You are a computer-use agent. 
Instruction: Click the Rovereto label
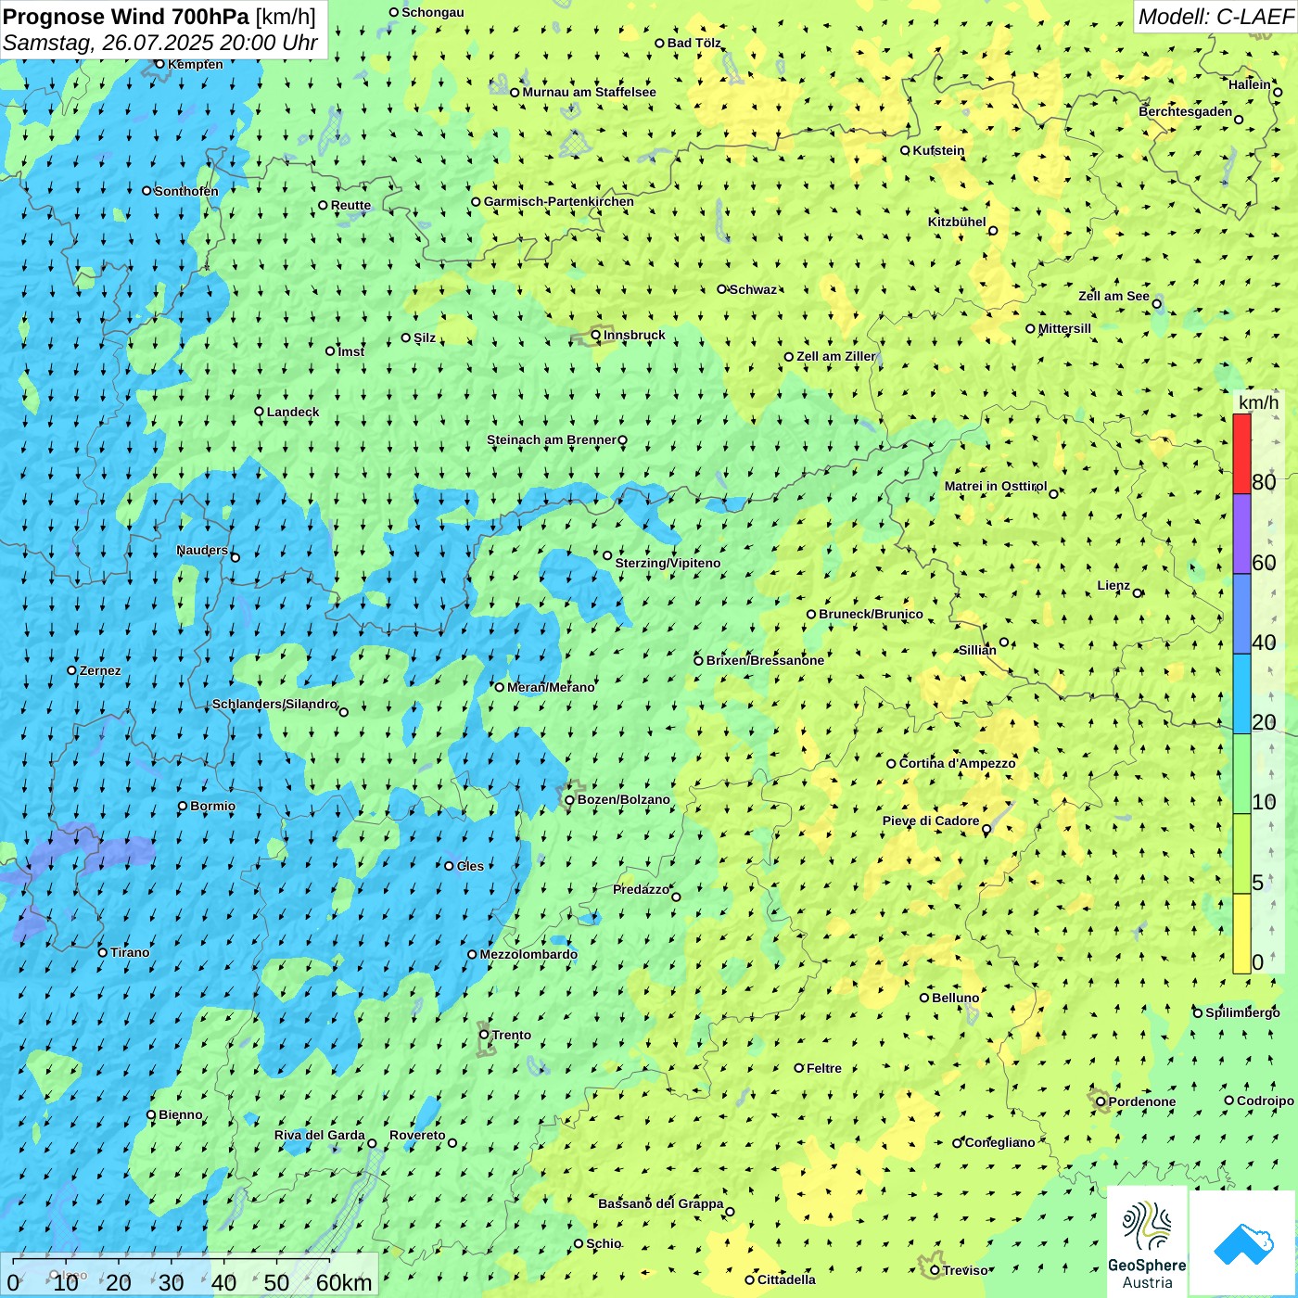417,1135
